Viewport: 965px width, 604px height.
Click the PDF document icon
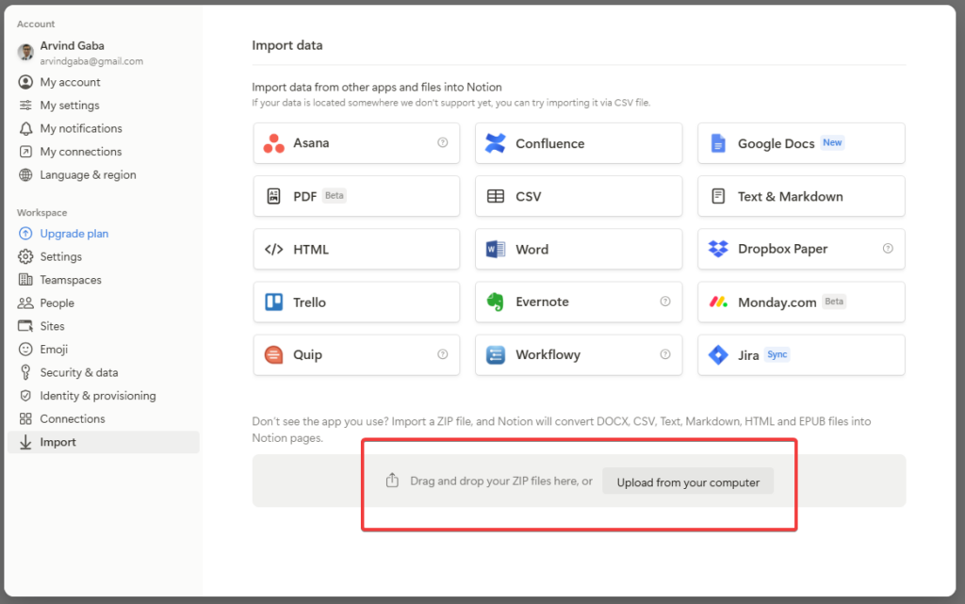pyautogui.click(x=274, y=196)
